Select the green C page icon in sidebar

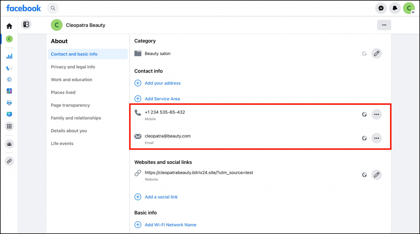coord(9,39)
